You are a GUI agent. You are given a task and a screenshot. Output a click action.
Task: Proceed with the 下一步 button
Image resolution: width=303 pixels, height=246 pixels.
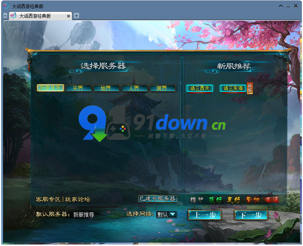point(251,215)
